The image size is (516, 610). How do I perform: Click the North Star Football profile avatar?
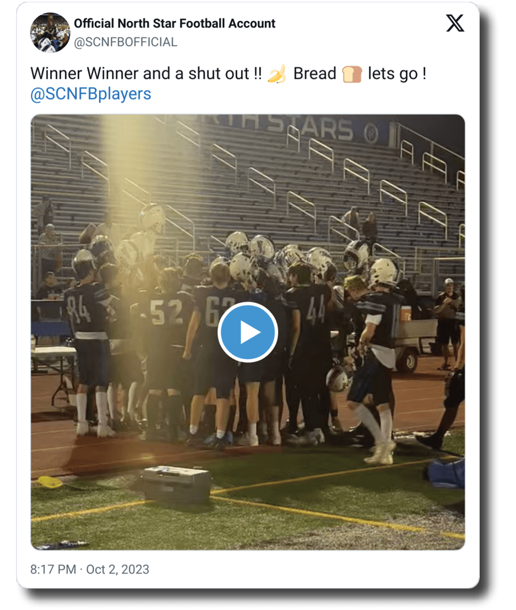click(50, 33)
